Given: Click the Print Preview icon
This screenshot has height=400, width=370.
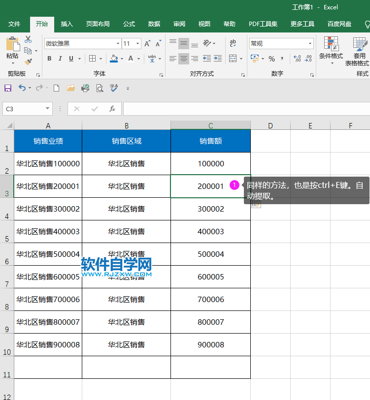Looking at the screenshot, I should click(x=100, y=88).
